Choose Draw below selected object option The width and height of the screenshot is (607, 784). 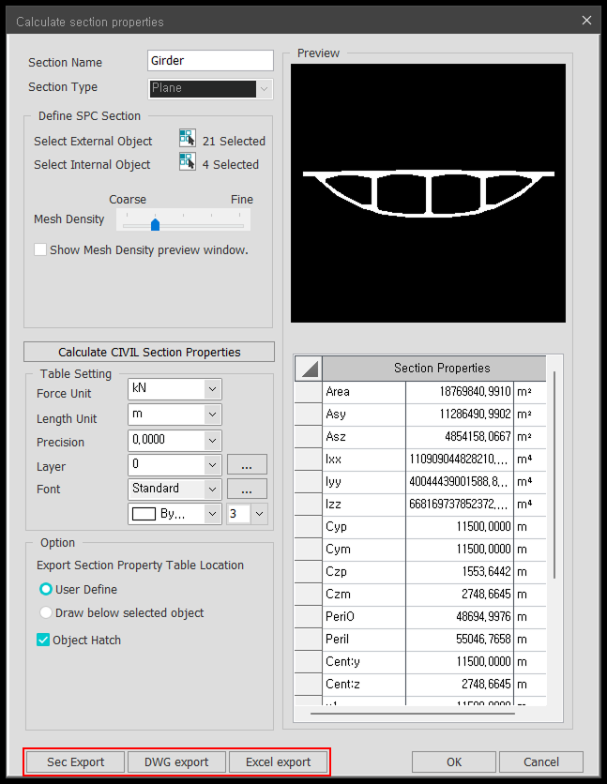tap(45, 612)
